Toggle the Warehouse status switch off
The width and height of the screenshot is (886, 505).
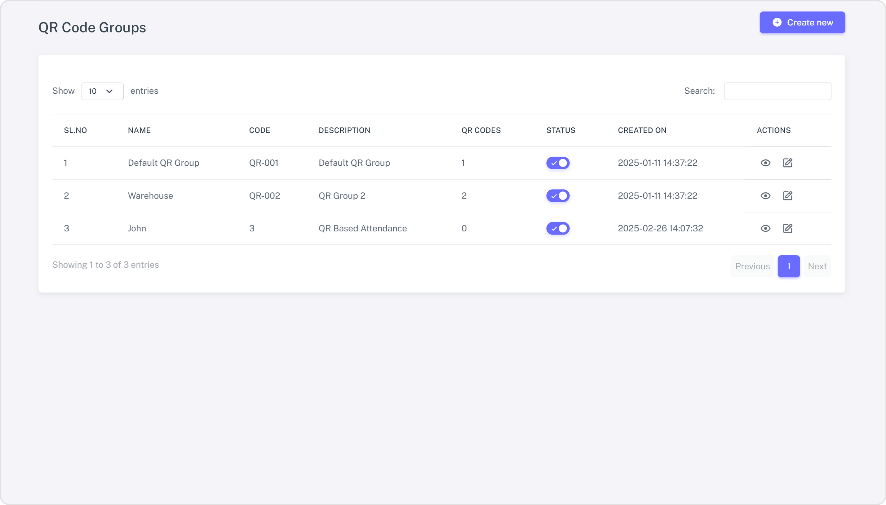click(558, 196)
